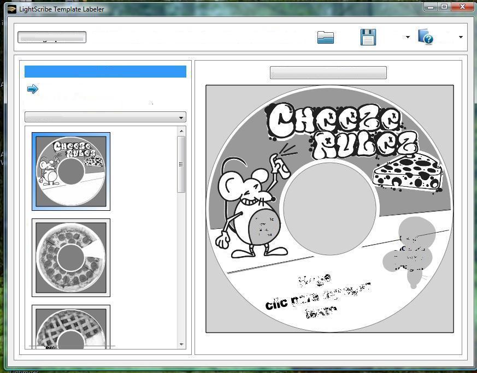
Task: Click the floppy disk save icon
Action: pos(368,37)
